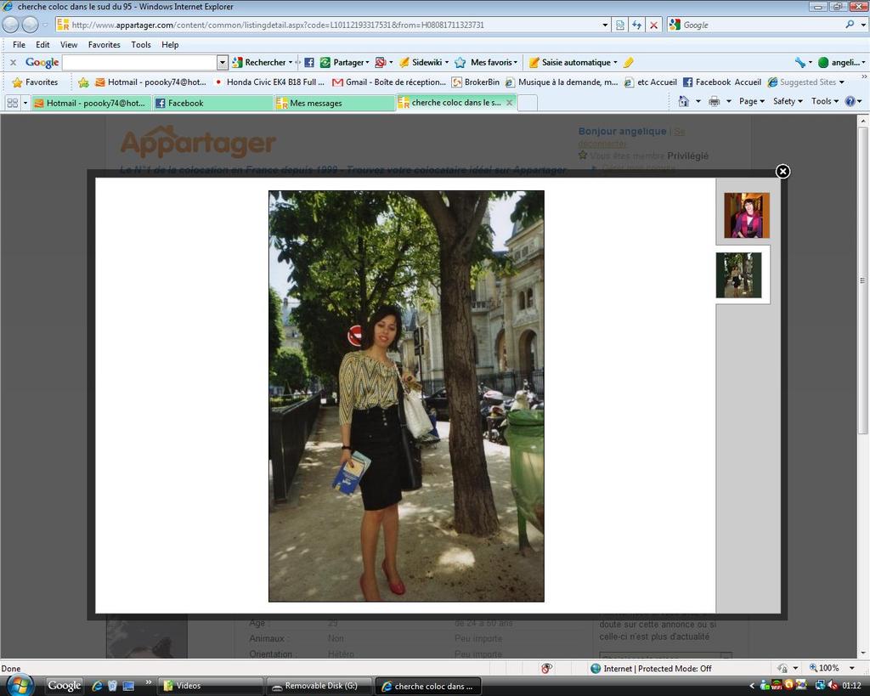
Task: Open the Musique à la demande favorite
Action: click(562, 82)
